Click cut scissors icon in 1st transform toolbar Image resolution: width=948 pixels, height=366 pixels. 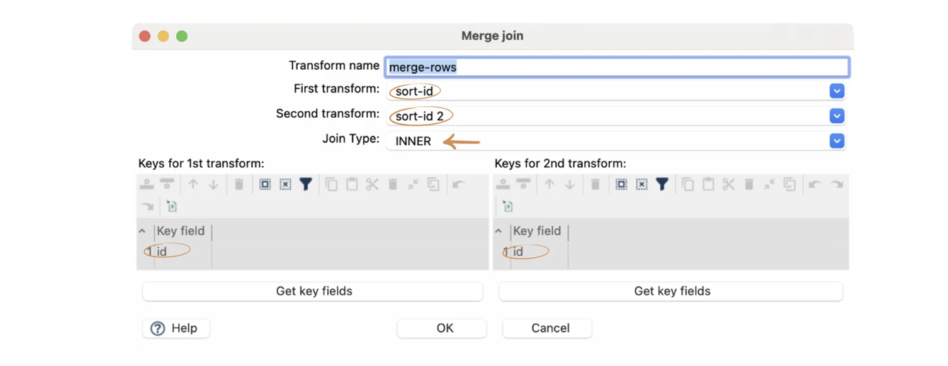click(x=372, y=184)
